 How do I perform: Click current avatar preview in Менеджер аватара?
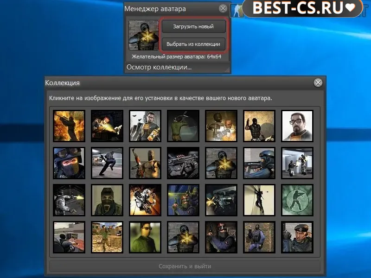(144, 35)
